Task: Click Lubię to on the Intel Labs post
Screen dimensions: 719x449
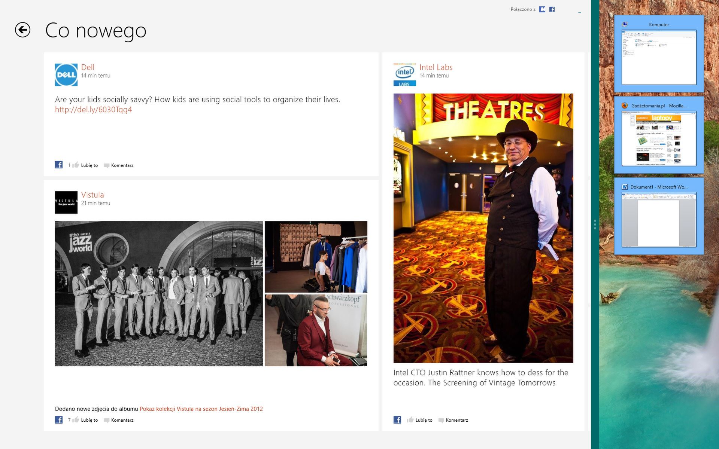Action: tap(424, 420)
